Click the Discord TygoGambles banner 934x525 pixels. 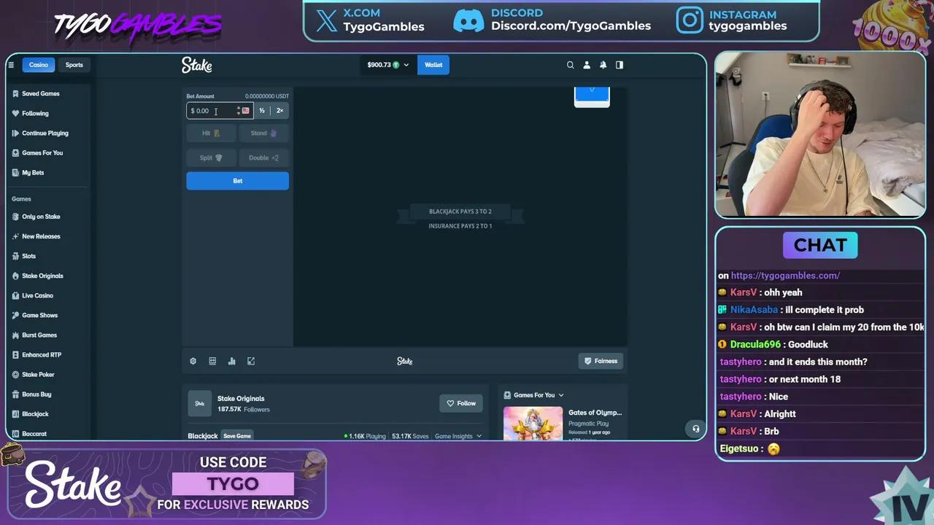point(552,20)
